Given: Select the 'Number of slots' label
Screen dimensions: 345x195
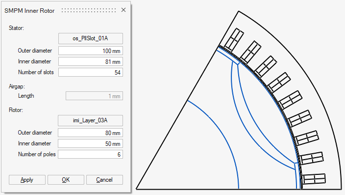Looking at the screenshot, I should click(x=36, y=72).
